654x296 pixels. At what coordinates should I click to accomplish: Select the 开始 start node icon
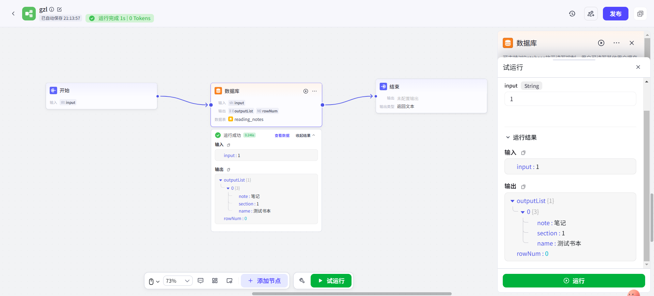point(53,90)
